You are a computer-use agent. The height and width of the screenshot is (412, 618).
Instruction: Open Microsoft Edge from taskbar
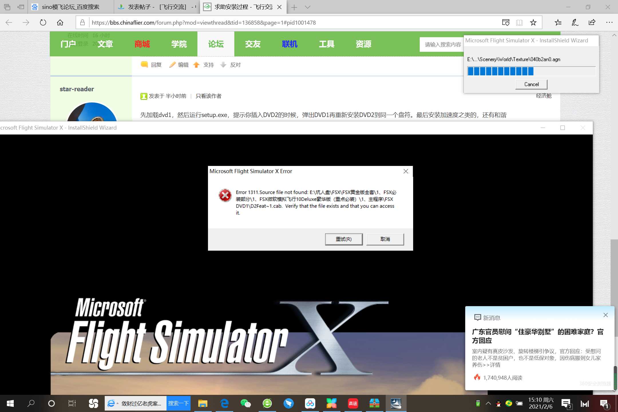(224, 403)
